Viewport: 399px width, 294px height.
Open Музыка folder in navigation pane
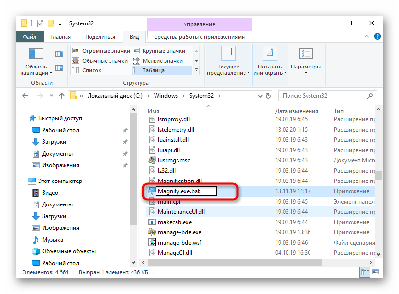click(x=52, y=240)
